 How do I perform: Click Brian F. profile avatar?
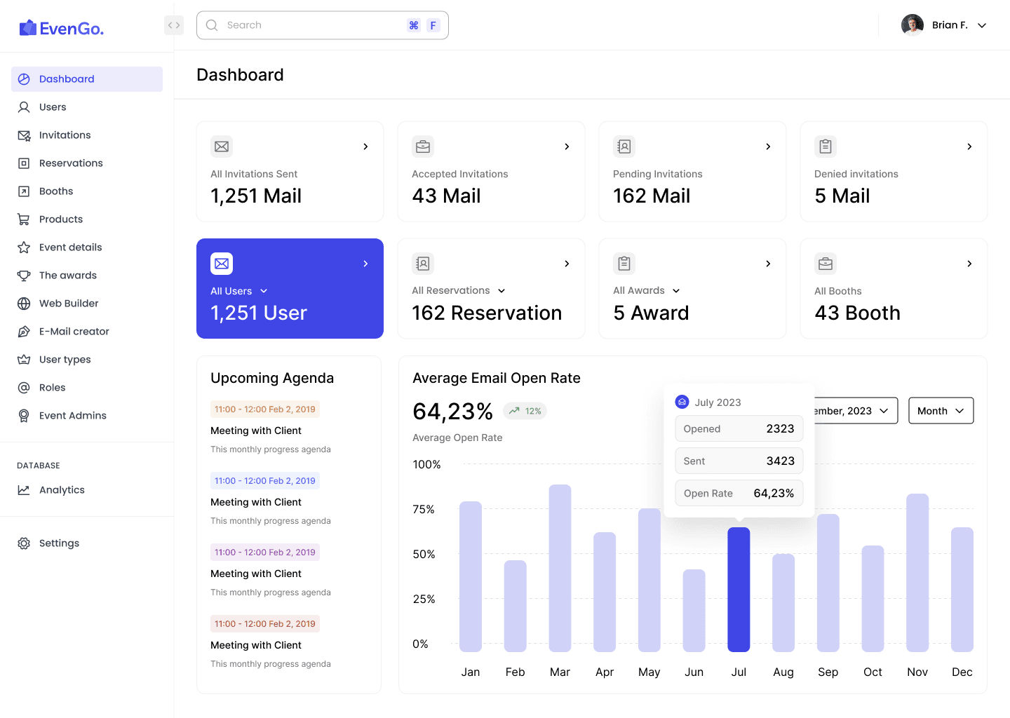click(x=913, y=25)
